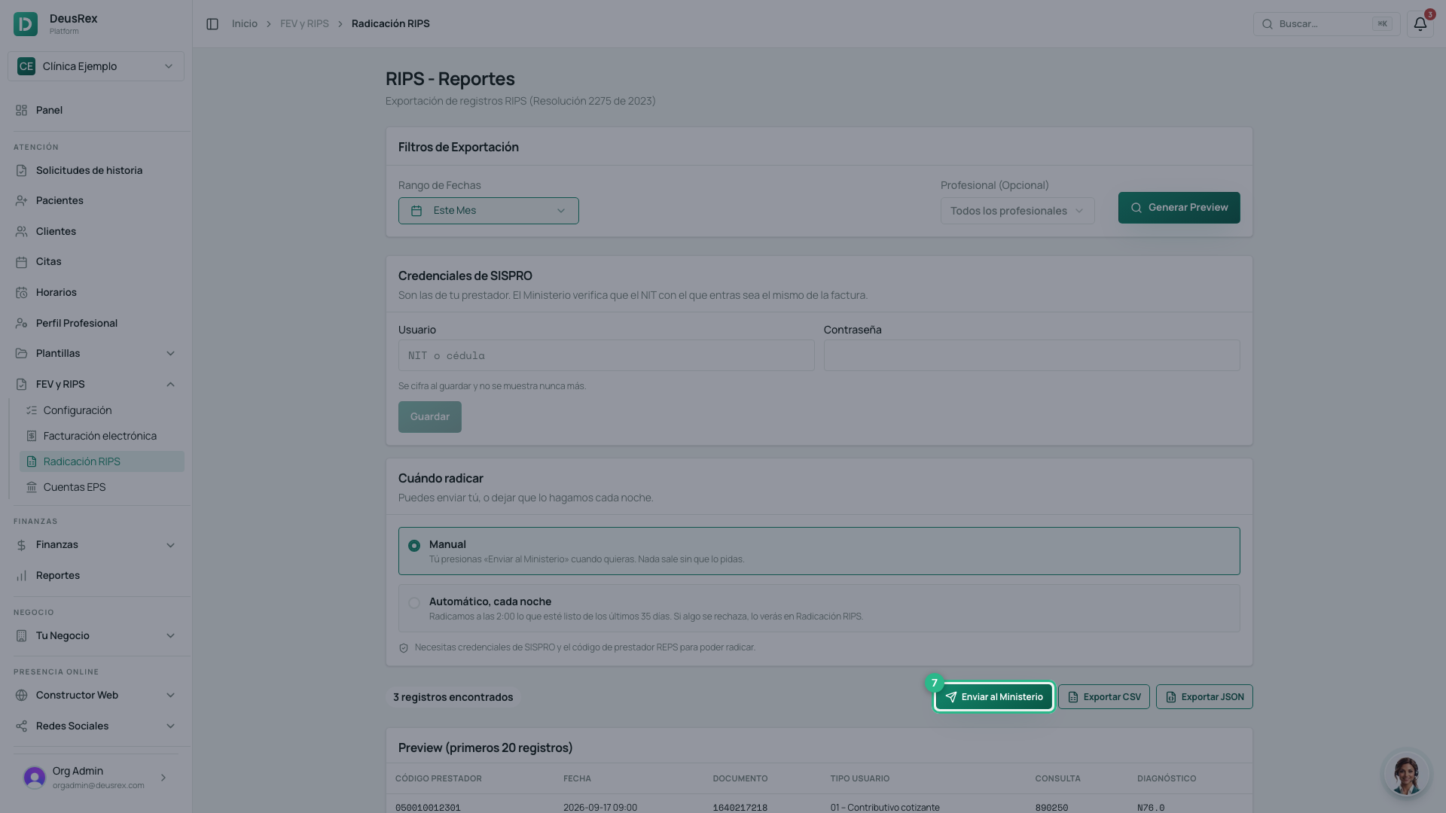Click the Guardar credentials button
The image size is (1446, 813).
pos(429,417)
